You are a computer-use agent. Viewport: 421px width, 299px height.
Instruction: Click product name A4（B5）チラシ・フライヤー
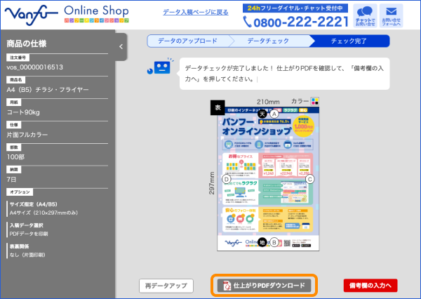pos(48,89)
